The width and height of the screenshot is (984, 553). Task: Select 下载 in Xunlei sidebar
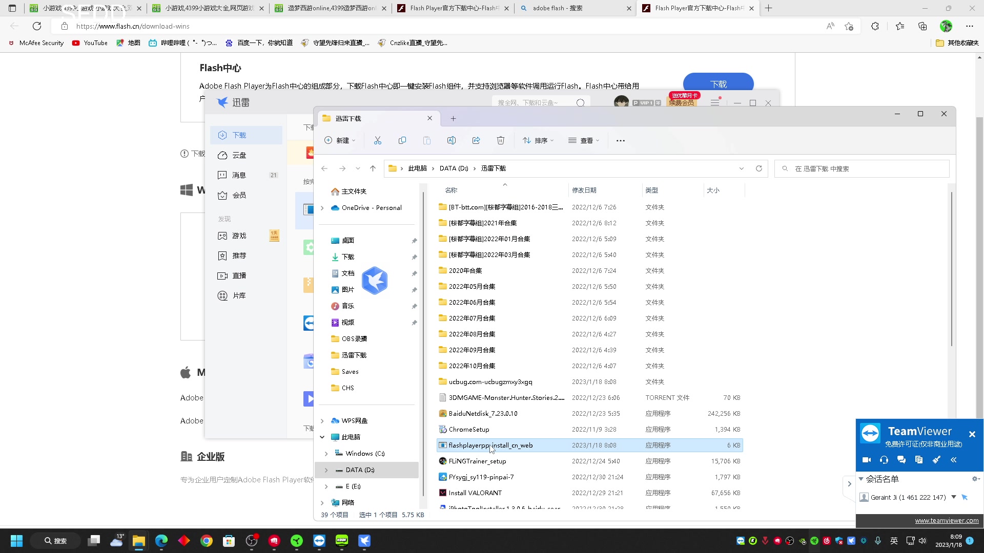click(247, 135)
